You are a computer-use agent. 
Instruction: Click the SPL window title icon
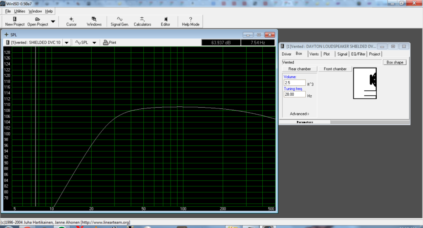[x=7, y=35]
